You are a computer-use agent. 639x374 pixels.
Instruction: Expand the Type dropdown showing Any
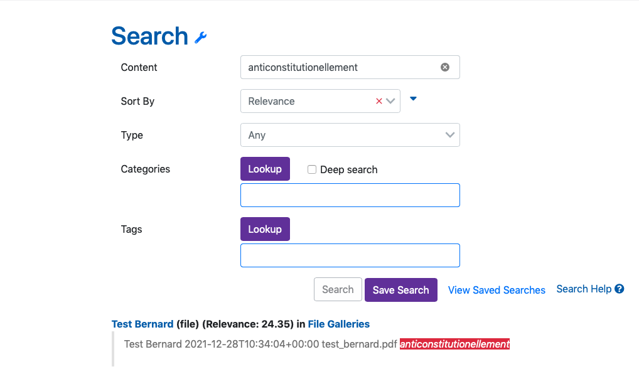350,135
